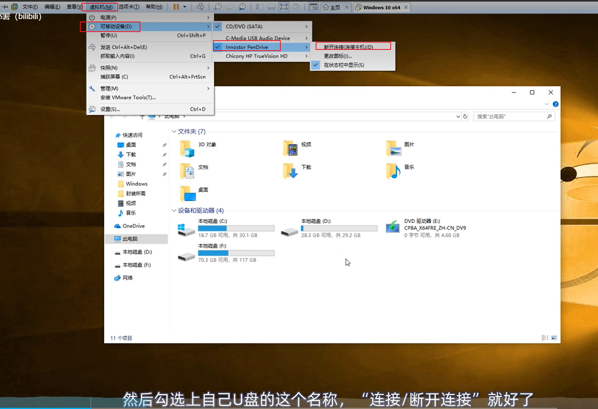This screenshot has height=409, width=598.
Task: Select the DVD 驱动器 (E:) drive icon
Action: point(393,227)
